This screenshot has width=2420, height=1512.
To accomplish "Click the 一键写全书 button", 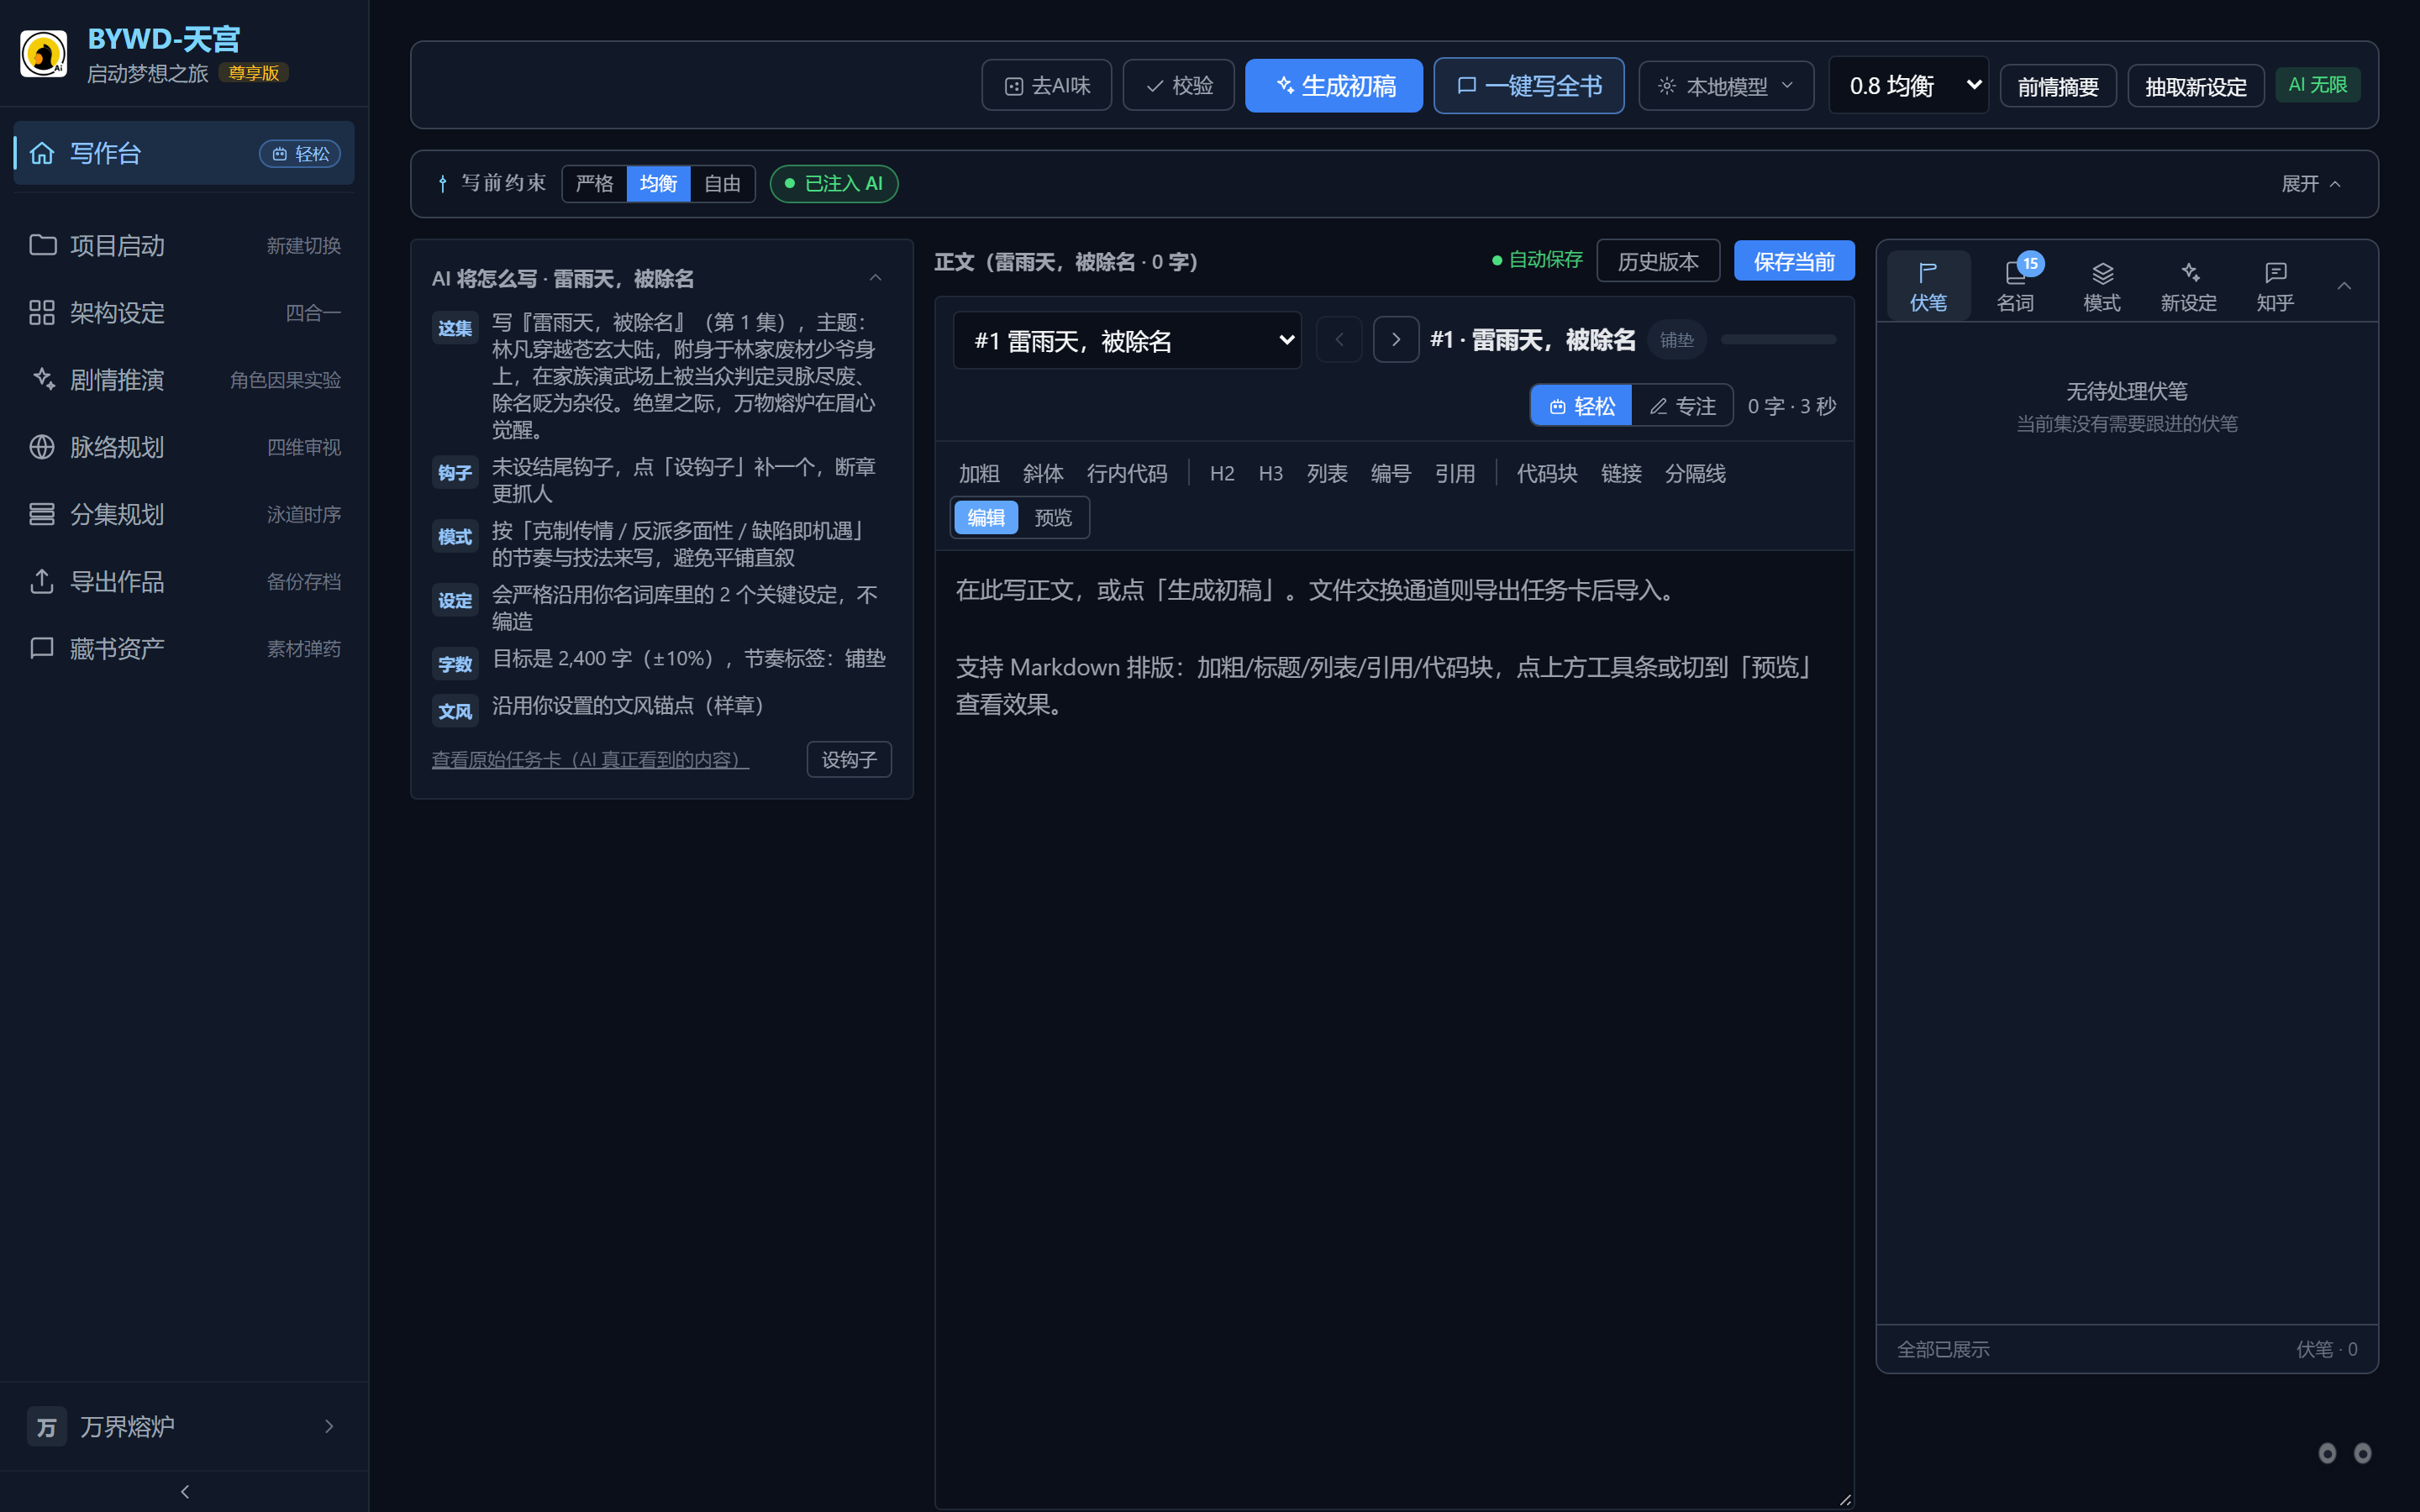I will [1528, 86].
